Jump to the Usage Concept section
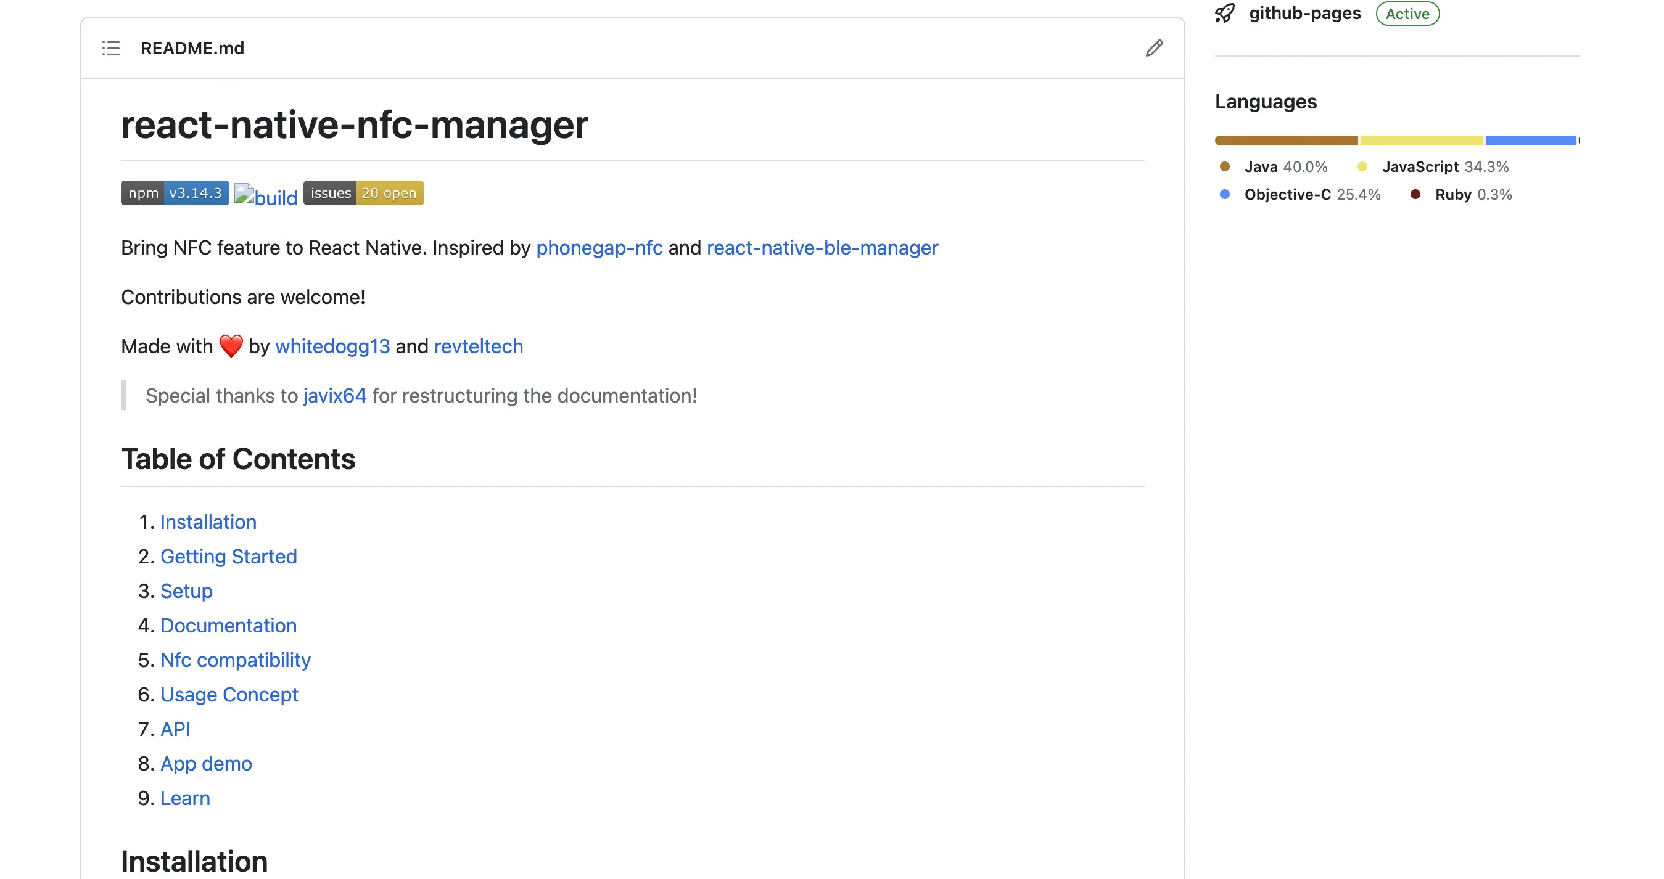This screenshot has height=879, width=1664. (229, 695)
